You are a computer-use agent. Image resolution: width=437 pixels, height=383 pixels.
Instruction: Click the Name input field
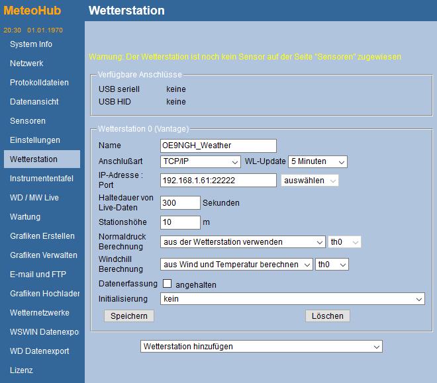pyautogui.click(x=218, y=146)
